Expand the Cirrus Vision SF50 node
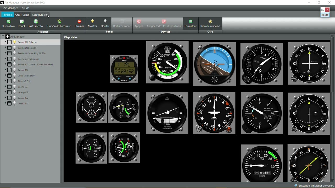Screen dimensions: 335x188 [x=5, y=75]
